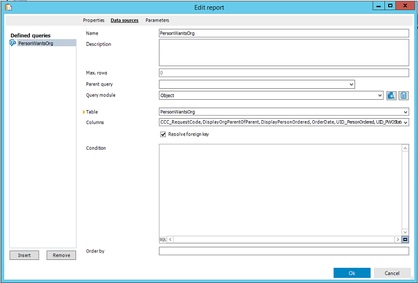The image size is (418, 283).
Task: Select the Data sources tab
Action: point(124,20)
